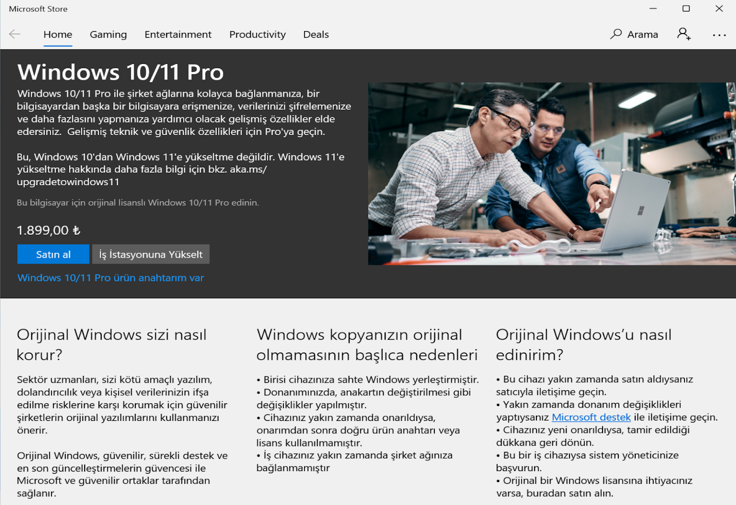Viewport: 736px width, 505px height.
Task: Follow the Microsoft destek link
Action: coord(591,417)
